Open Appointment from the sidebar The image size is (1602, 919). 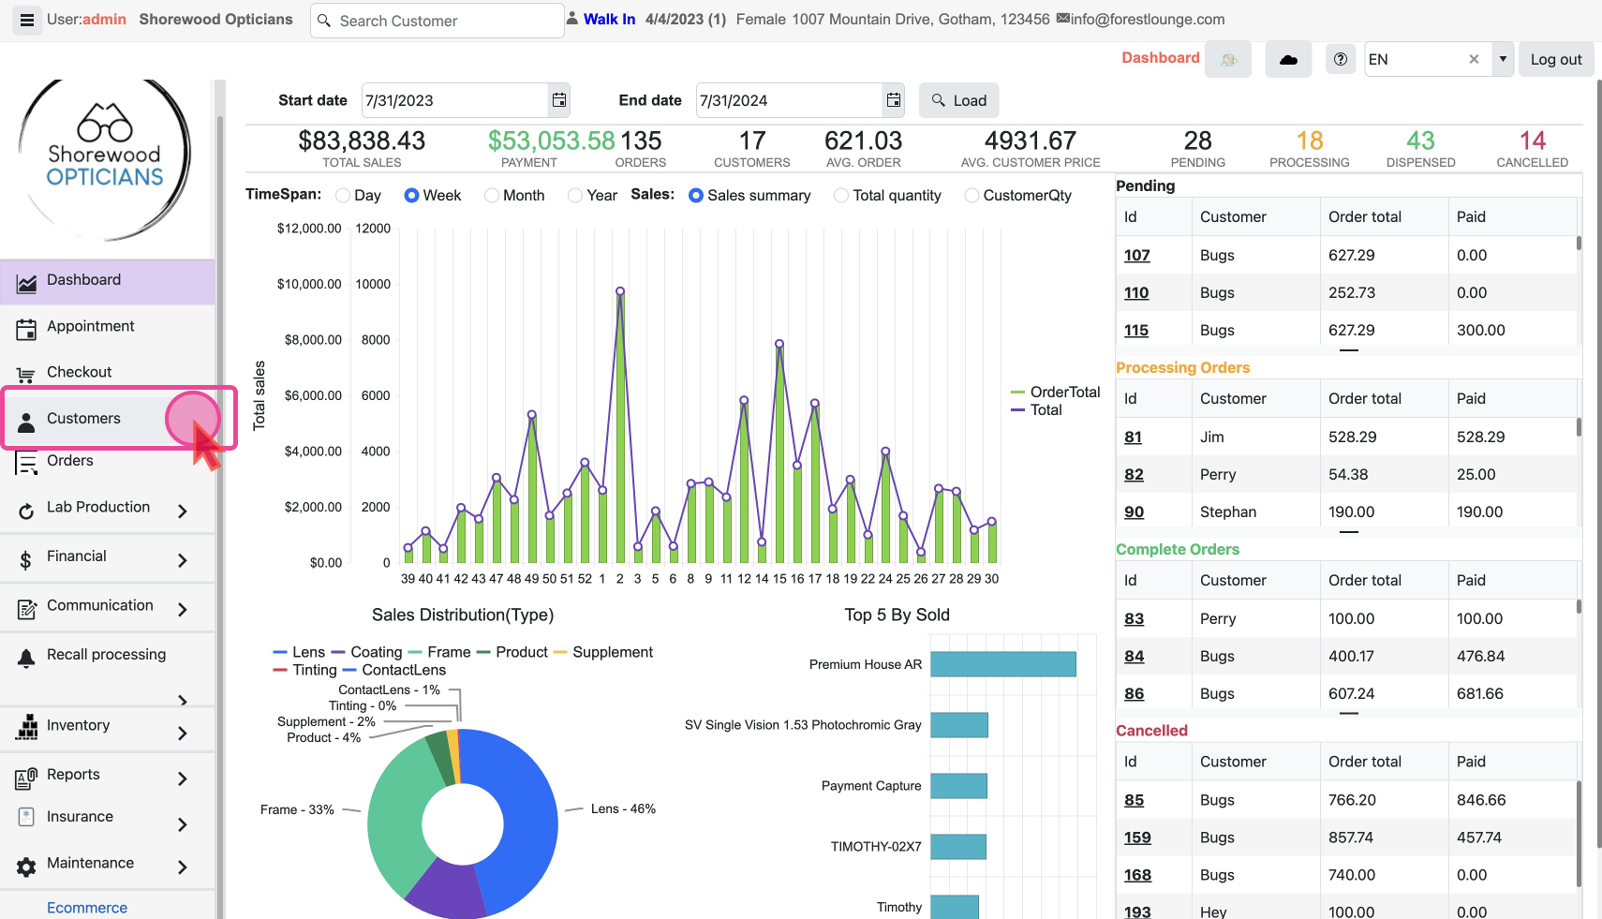click(x=90, y=326)
